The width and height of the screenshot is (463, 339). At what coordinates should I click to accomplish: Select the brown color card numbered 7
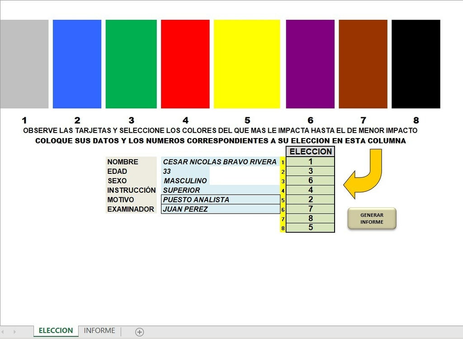[363, 63]
